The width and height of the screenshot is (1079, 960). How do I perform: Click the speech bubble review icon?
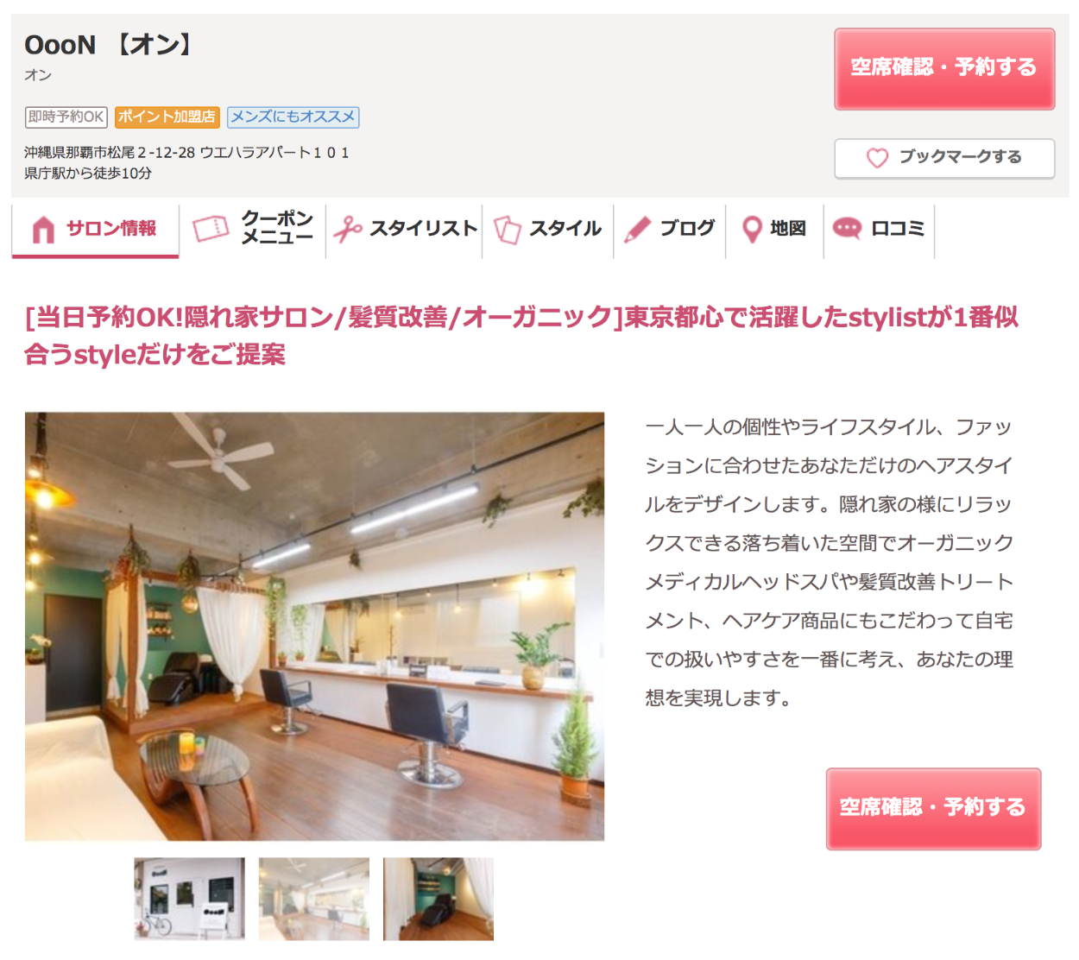pyautogui.click(x=847, y=228)
